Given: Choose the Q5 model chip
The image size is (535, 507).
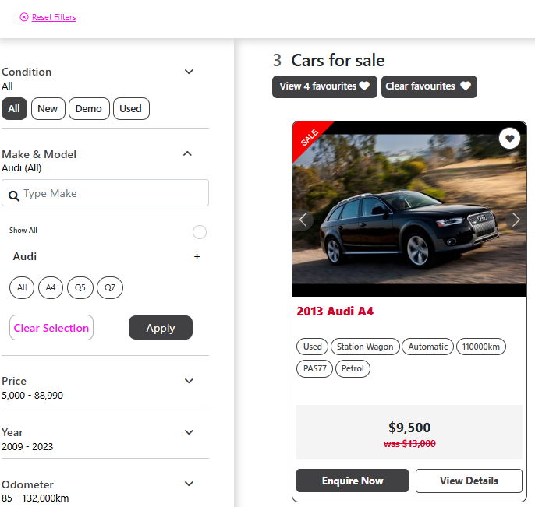Looking at the screenshot, I should point(80,288).
